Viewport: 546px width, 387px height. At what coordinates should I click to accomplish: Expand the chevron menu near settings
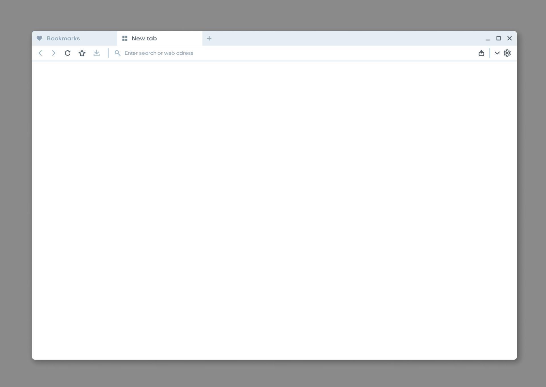pos(497,53)
